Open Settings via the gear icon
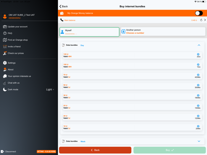 (5, 63)
